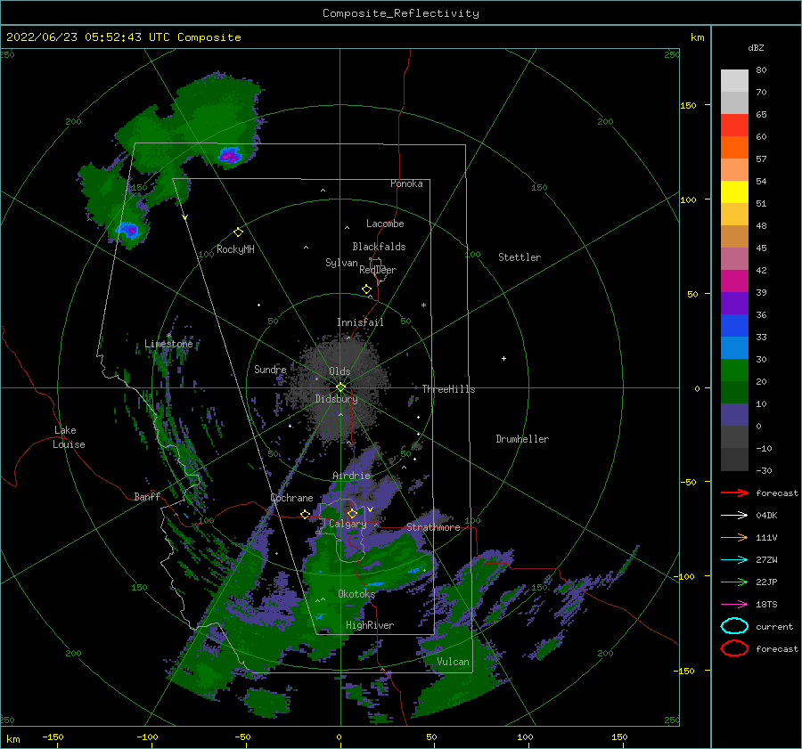Click the Cochrane label

(291, 498)
